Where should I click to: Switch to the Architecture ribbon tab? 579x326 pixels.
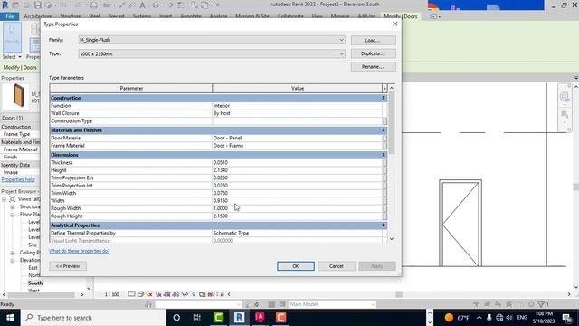point(38,16)
